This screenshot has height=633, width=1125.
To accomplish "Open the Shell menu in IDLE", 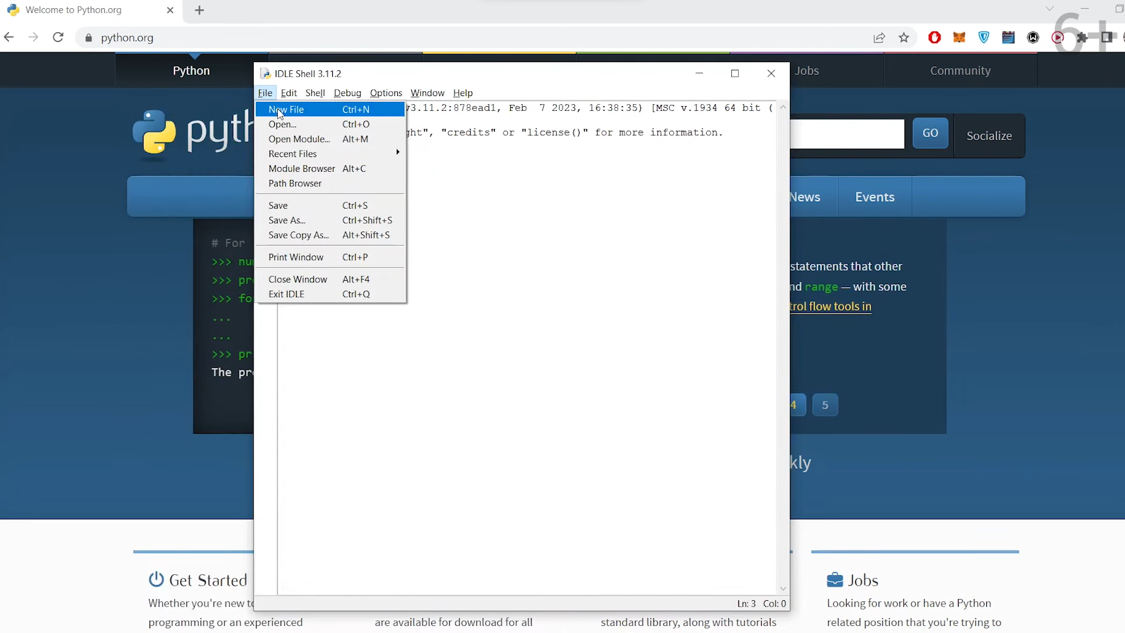I will (x=315, y=93).
